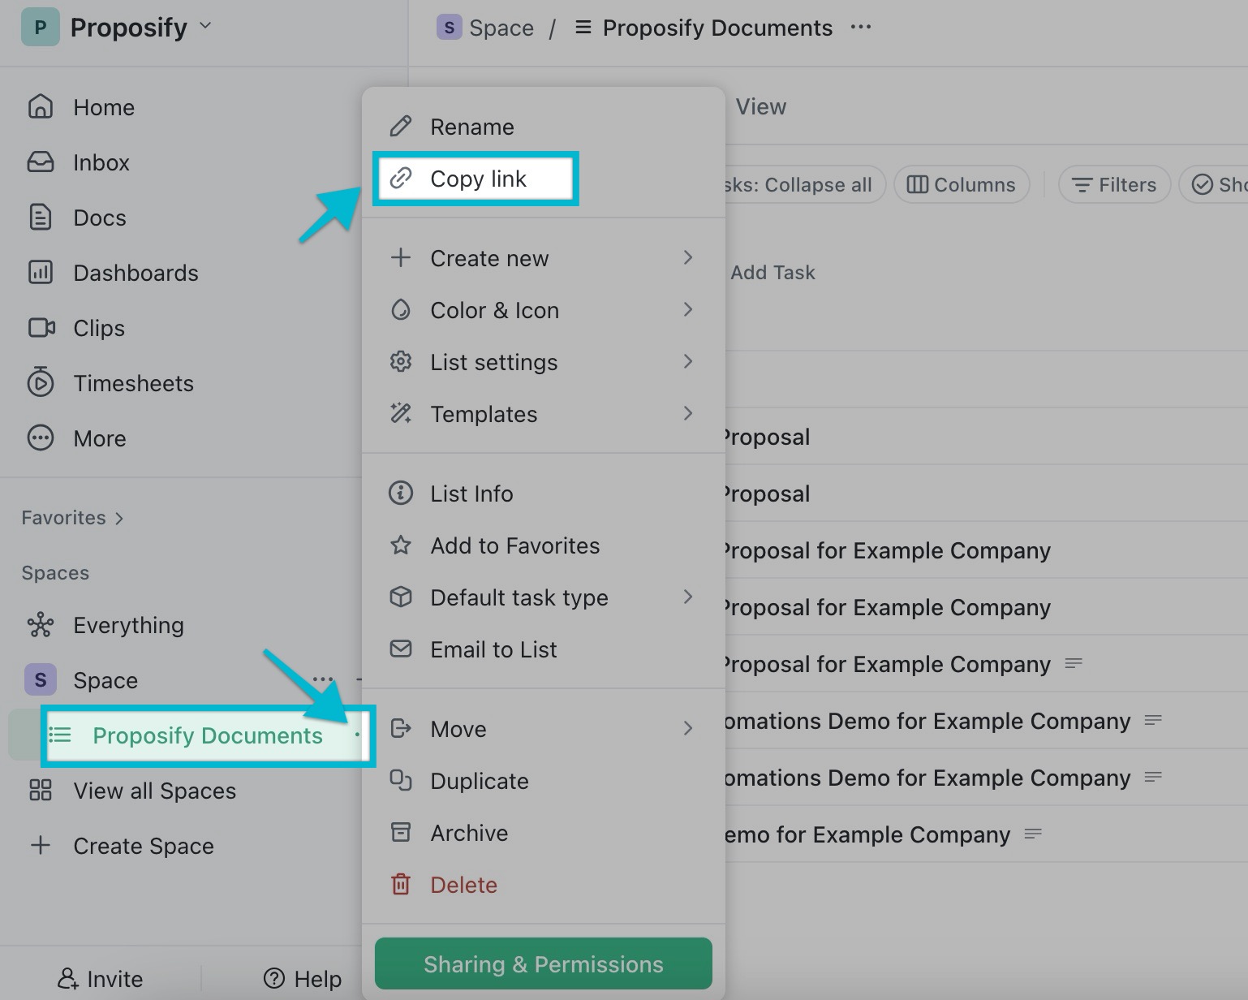
Task: Click the Default task type cube icon
Action: (x=401, y=597)
